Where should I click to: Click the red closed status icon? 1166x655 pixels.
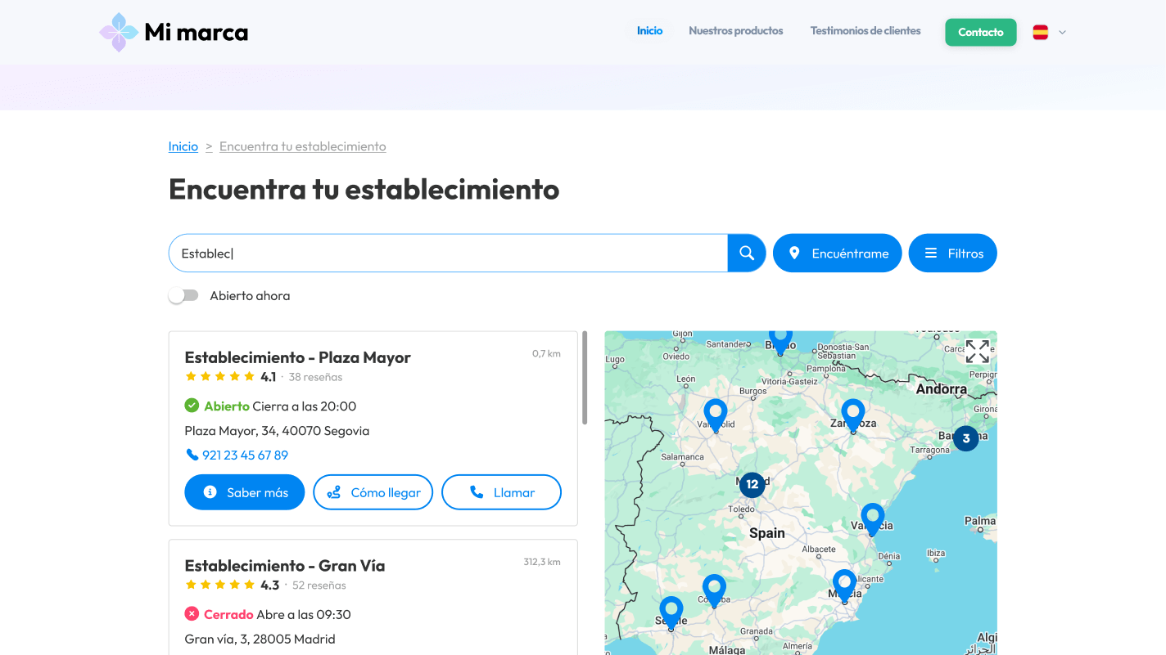point(192,613)
